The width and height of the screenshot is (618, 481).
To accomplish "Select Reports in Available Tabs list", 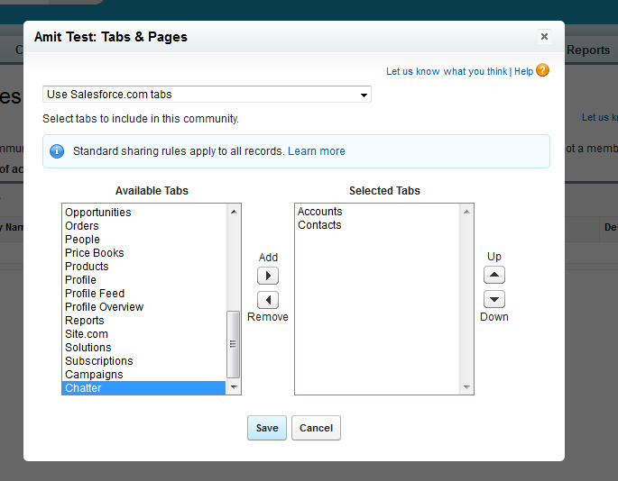I will pyautogui.click(x=143, y=321).
